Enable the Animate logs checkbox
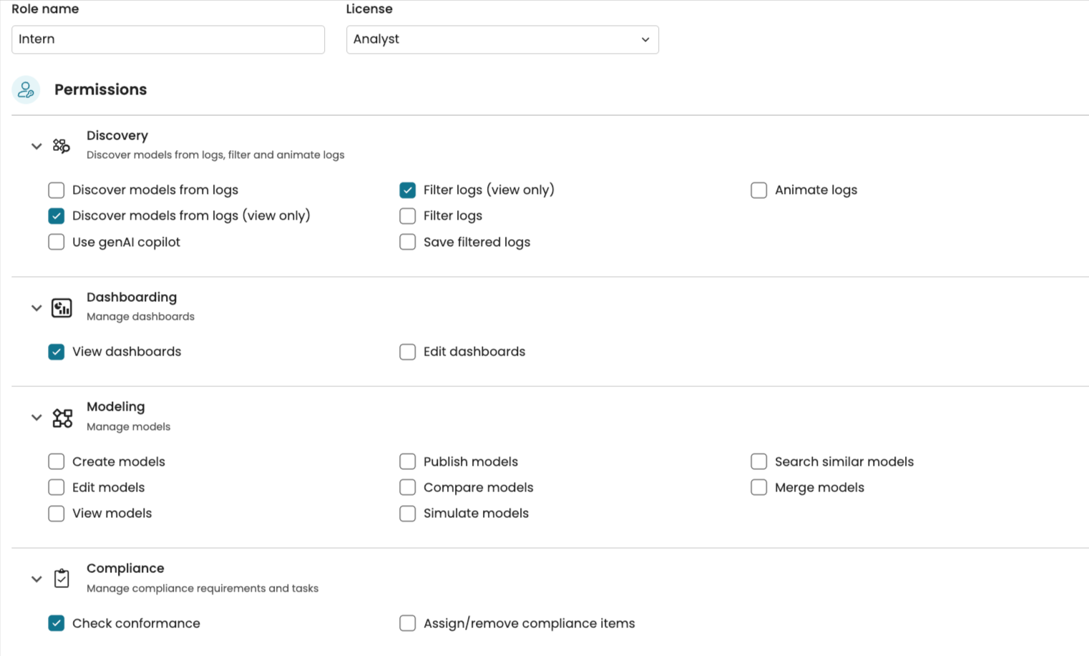The height and width of the screenshot is (656, 1089). click(758, 190)
